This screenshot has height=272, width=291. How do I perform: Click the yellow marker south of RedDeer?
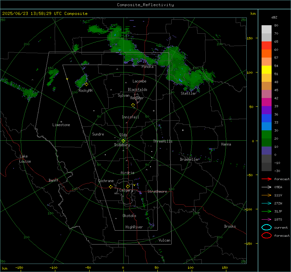point(133,105)
